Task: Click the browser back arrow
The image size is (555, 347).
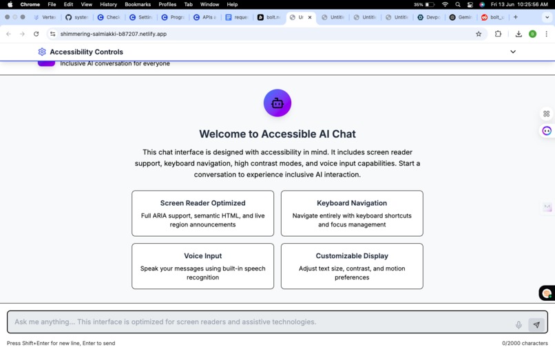Action: [x=8, y=34]
